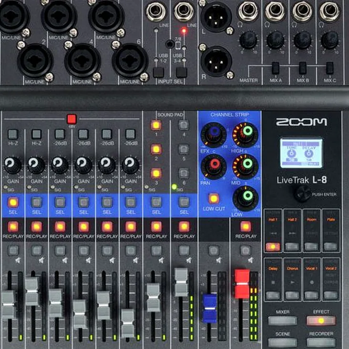This screenshot has height=349, width=349.
Task: Select the MIX C headphone output jack
Action: 329,10
